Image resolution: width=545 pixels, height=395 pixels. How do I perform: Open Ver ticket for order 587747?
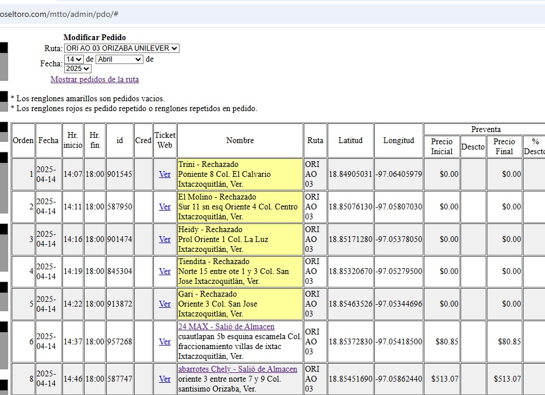click(165, 379)
